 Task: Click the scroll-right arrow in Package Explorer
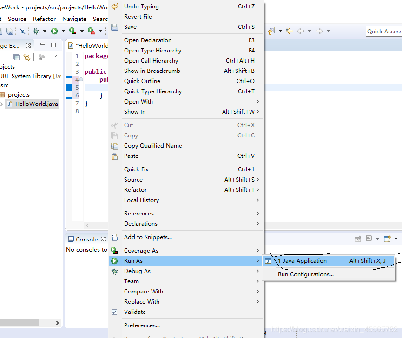(58, 323)
